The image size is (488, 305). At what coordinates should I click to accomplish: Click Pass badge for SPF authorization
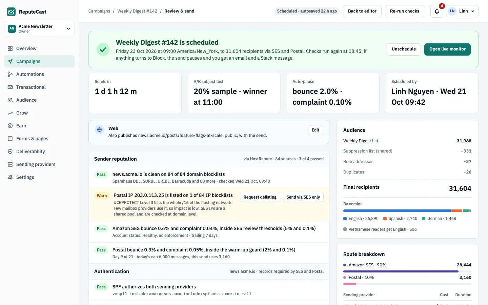[101, 287]
